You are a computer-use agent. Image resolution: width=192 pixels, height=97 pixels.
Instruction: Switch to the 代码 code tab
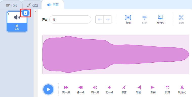tap(11, 5)
